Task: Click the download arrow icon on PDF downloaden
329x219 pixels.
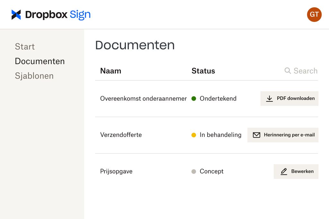Action: click(269, 98)
